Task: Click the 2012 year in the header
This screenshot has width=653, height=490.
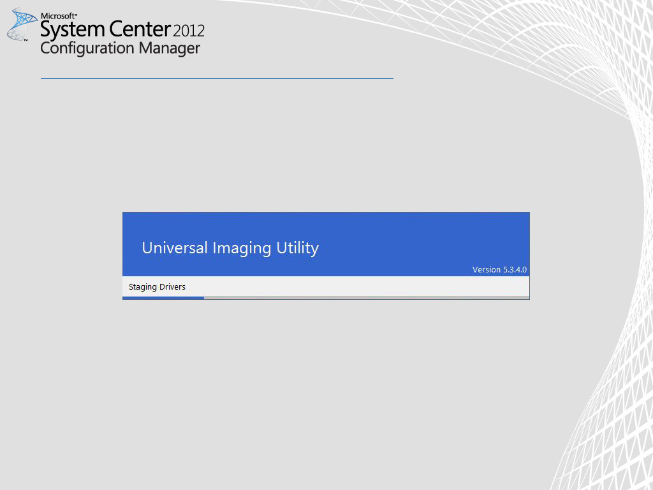Action: 189,30
